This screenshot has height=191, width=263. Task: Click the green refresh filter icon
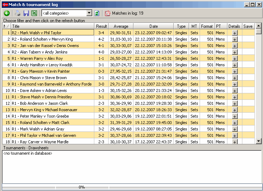[x=97, y=13]
